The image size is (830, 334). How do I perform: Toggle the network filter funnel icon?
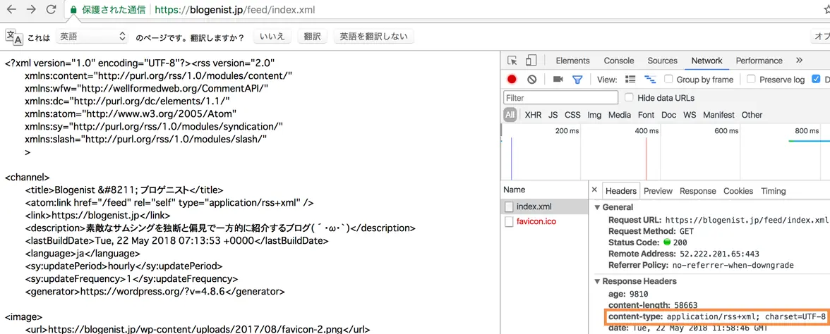pyautogui.click(x=577, y=80)
